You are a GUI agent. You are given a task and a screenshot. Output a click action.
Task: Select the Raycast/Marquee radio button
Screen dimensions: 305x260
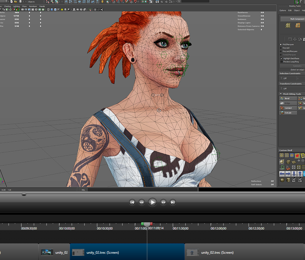281,52
